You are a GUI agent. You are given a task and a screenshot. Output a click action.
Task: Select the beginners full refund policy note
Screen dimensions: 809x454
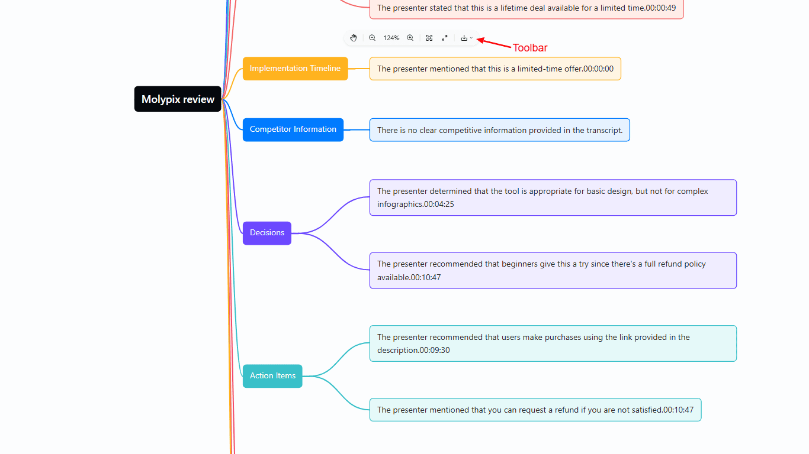(553, 271)
